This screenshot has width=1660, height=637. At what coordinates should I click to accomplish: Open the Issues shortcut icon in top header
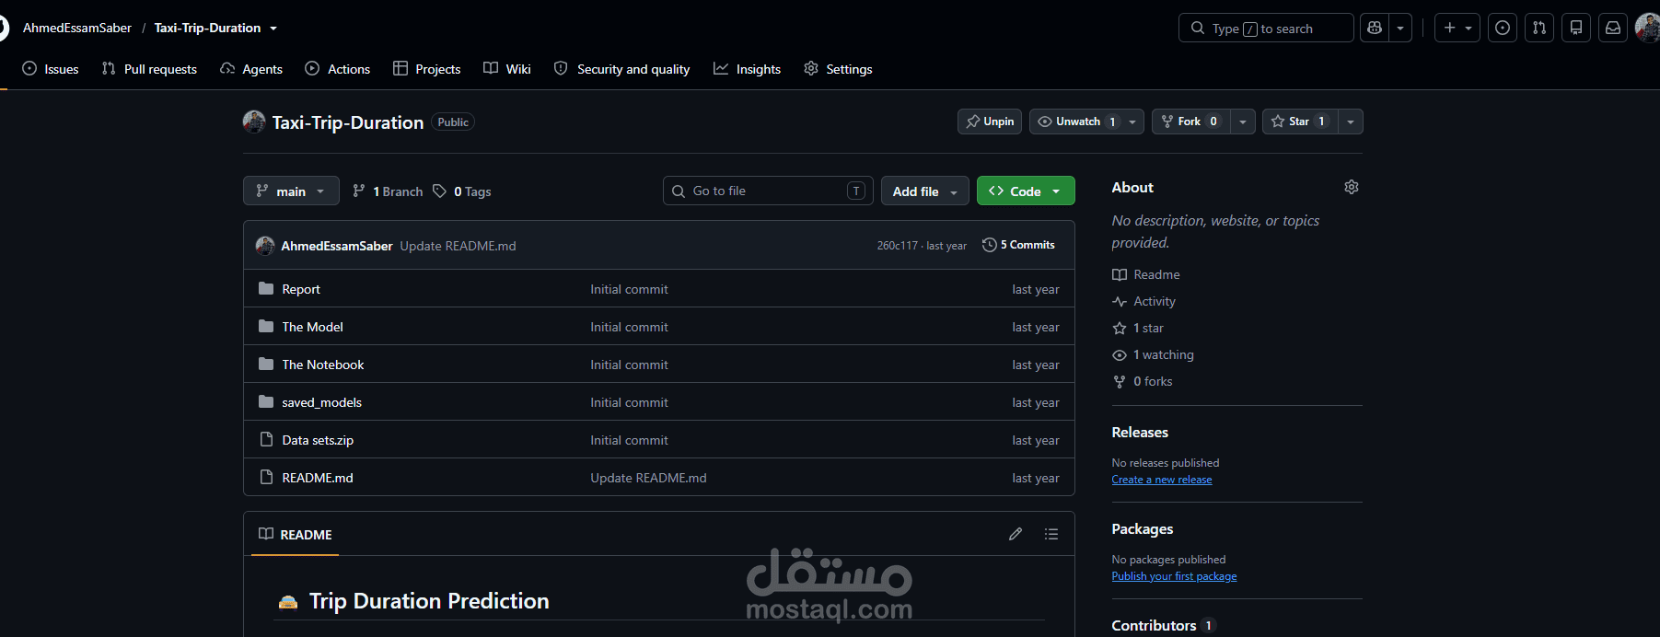[x=1503, y=29]
